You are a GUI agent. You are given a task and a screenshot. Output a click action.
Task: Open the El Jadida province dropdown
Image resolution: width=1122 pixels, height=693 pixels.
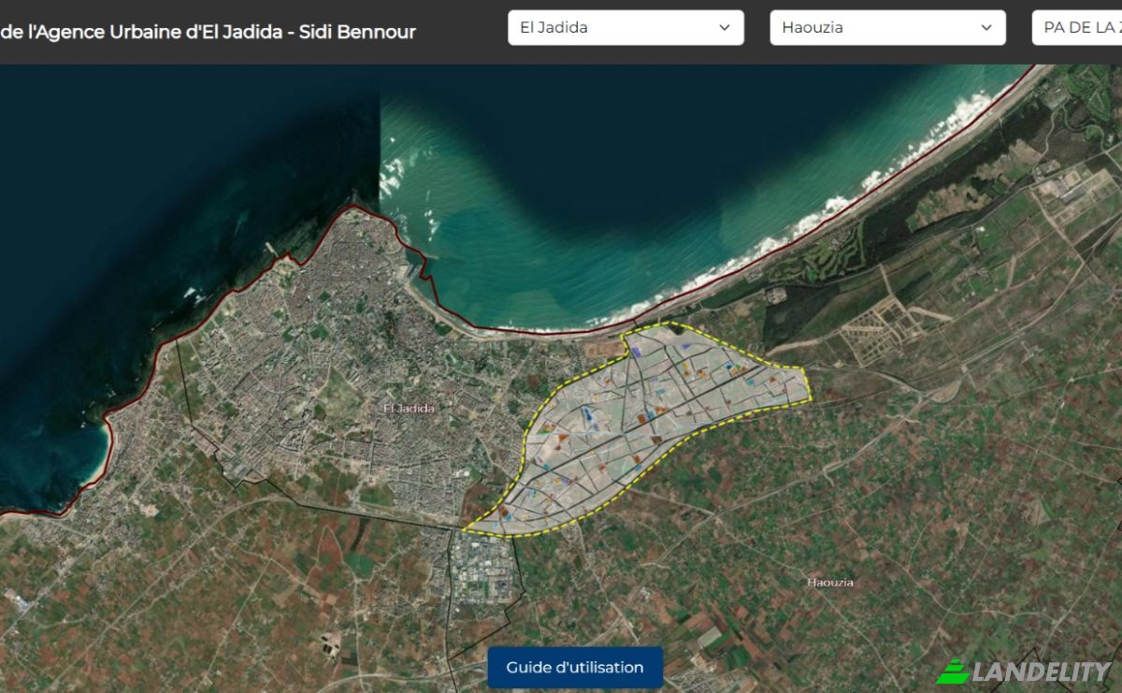click(625, 27)
